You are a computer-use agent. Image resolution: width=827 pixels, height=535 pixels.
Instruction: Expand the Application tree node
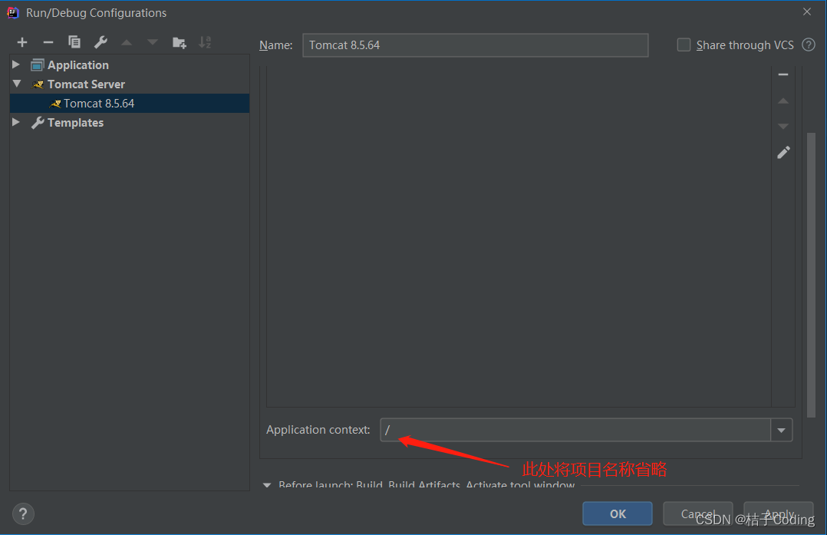click(16, 64)
